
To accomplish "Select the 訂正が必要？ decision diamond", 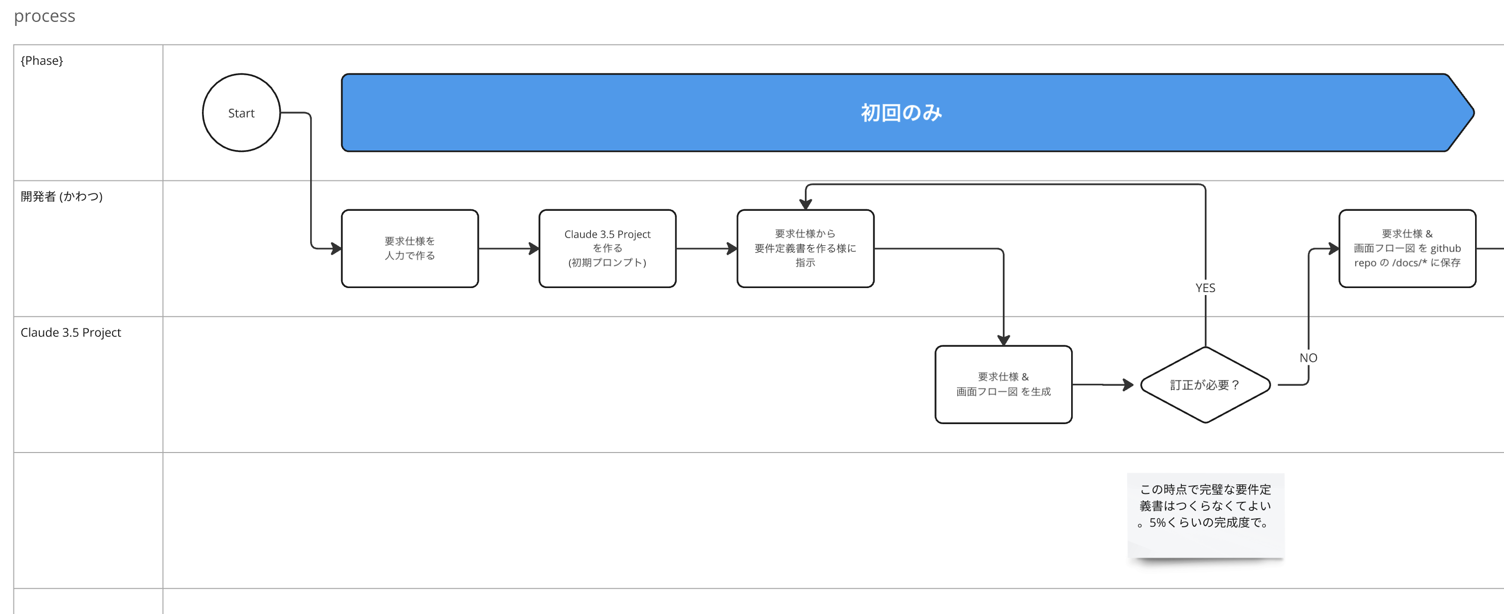I will (1205, 385).
